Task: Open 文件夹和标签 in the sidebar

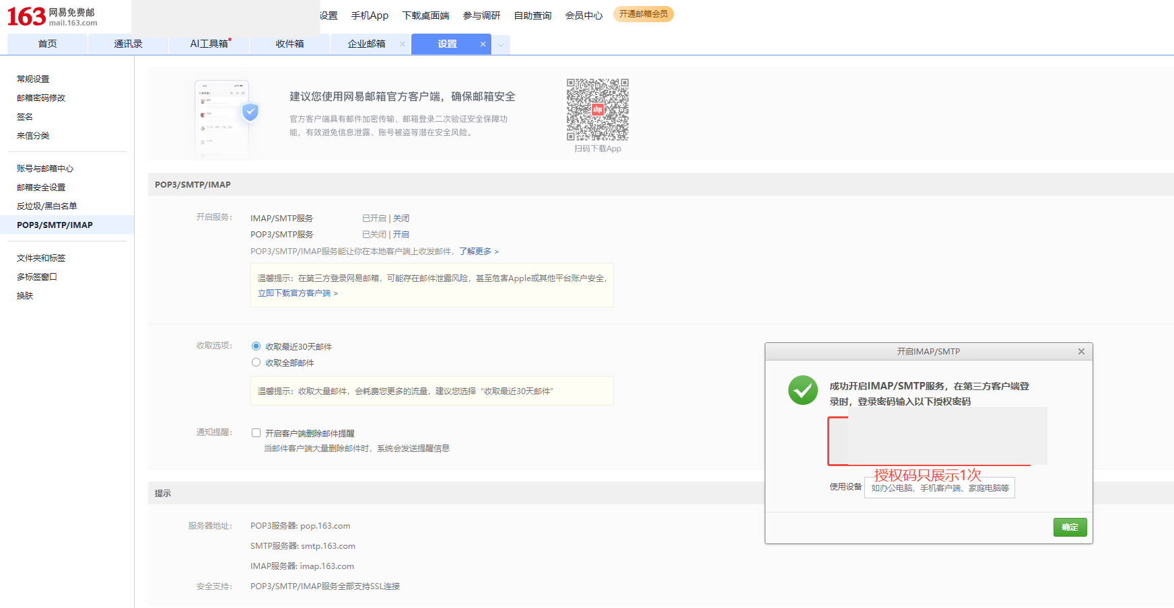Action: tap(41, 258)
